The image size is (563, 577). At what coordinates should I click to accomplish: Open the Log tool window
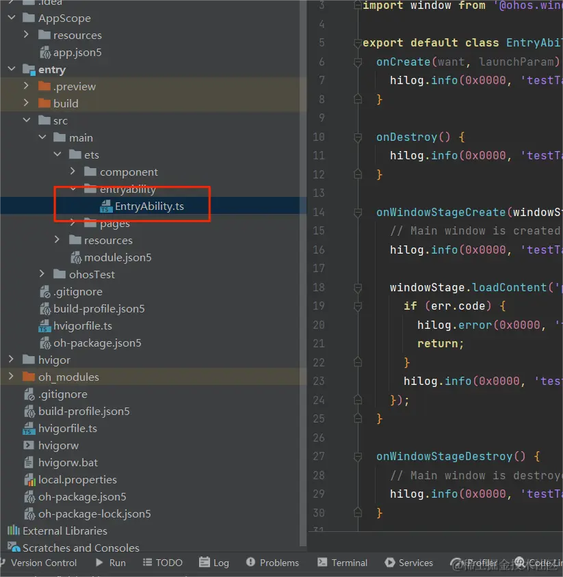(214, 563)
